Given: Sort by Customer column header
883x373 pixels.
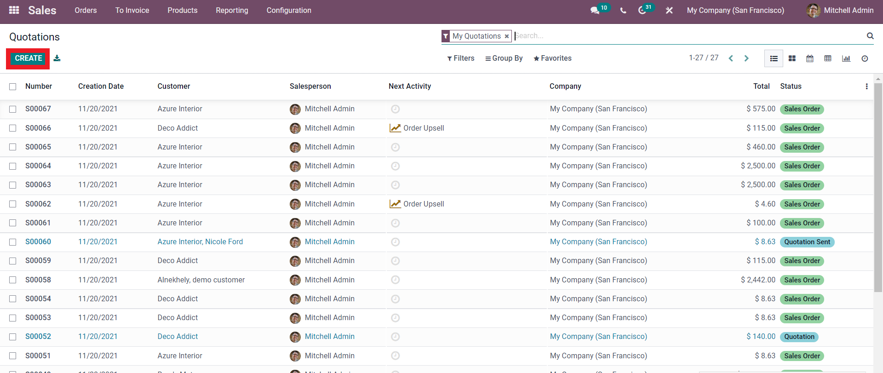Looking at the screenshot, I should pos(173,86).
